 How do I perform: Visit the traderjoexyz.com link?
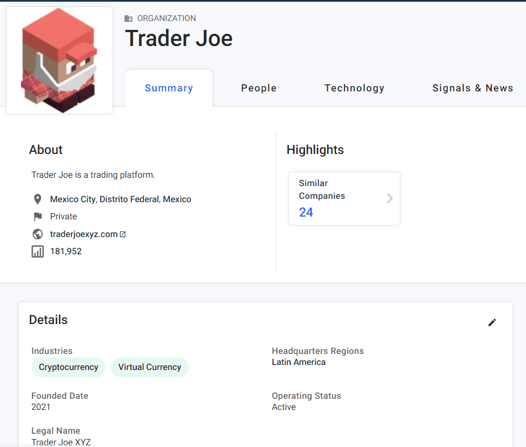84,234
